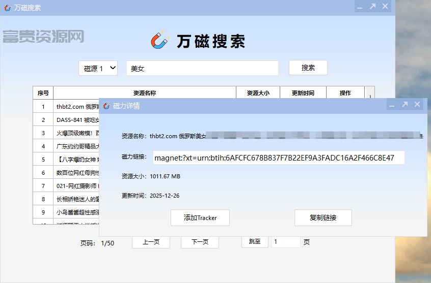Viewport: 431px width, 283px height.
Task: Click the 资源大小 value 1011.67 MB
Action: click(165, 176)
